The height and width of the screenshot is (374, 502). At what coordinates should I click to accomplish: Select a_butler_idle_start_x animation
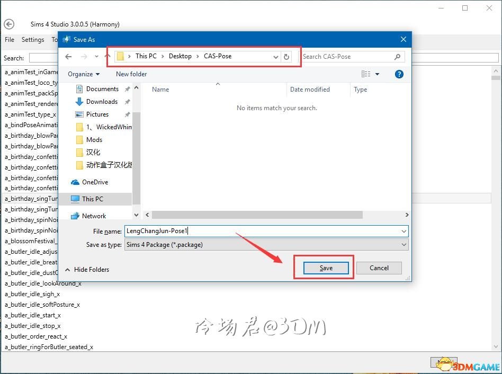pos(33,315)
